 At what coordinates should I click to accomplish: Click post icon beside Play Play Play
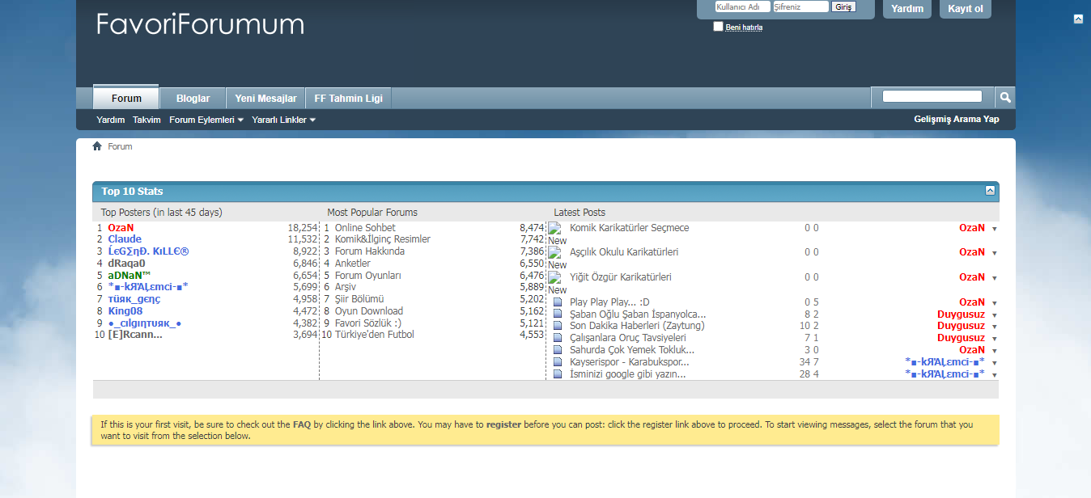[x=557, y=302]
